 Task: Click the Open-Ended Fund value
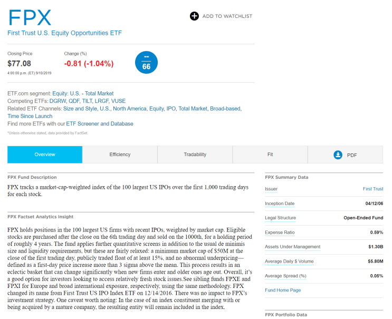(x=364, y=218)
